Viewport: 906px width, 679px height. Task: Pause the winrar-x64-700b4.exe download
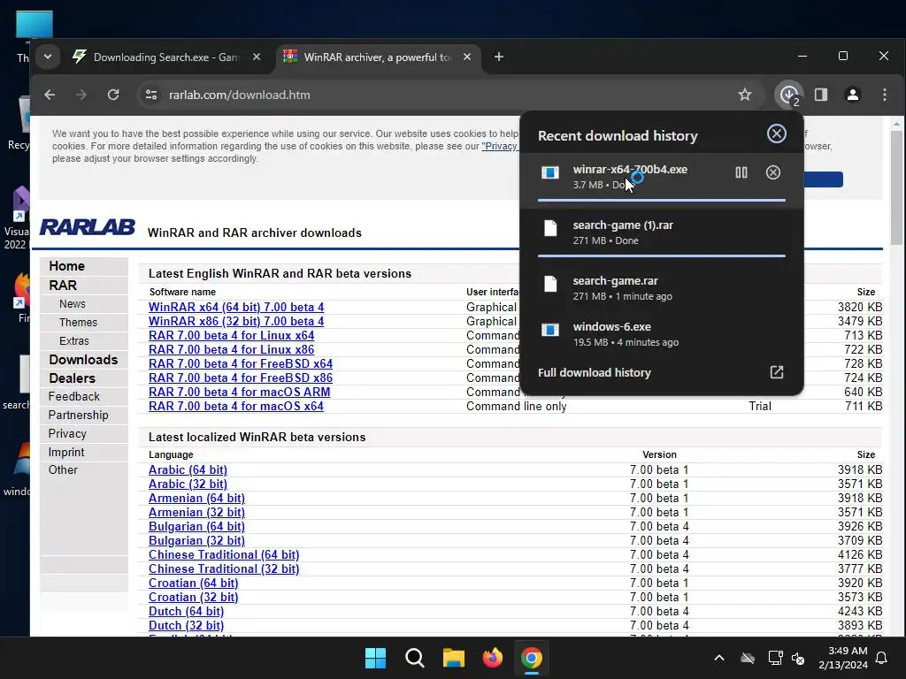tap(741, 172)
